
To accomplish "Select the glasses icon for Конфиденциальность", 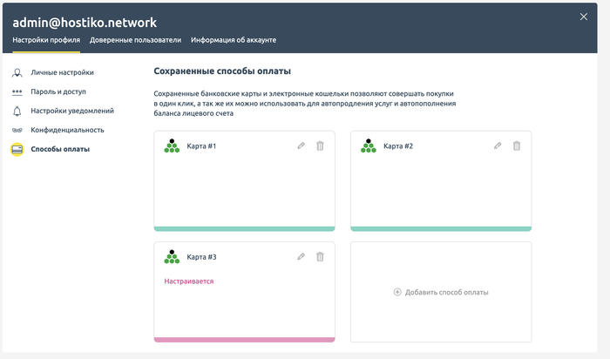I will (x=17, y=131).
